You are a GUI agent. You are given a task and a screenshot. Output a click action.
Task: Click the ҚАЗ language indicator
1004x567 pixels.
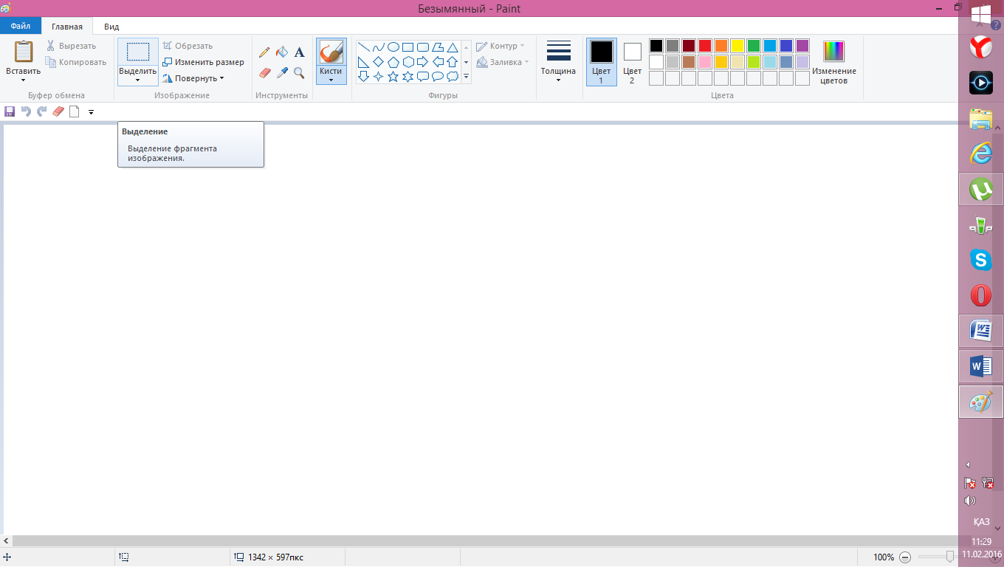[981, 522]
